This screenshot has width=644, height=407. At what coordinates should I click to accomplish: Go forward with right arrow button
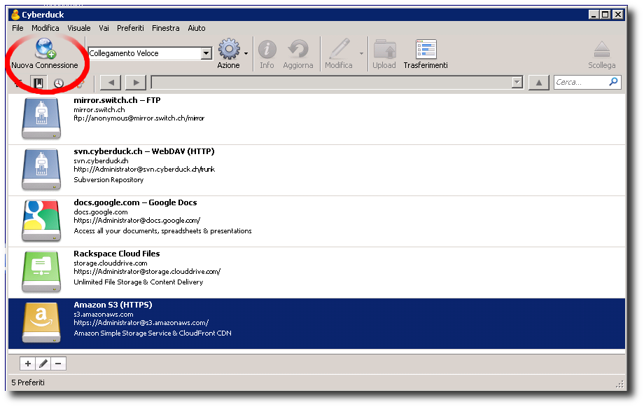(136, 83)
